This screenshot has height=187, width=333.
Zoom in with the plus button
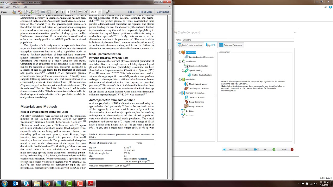[x=86, y=12]
